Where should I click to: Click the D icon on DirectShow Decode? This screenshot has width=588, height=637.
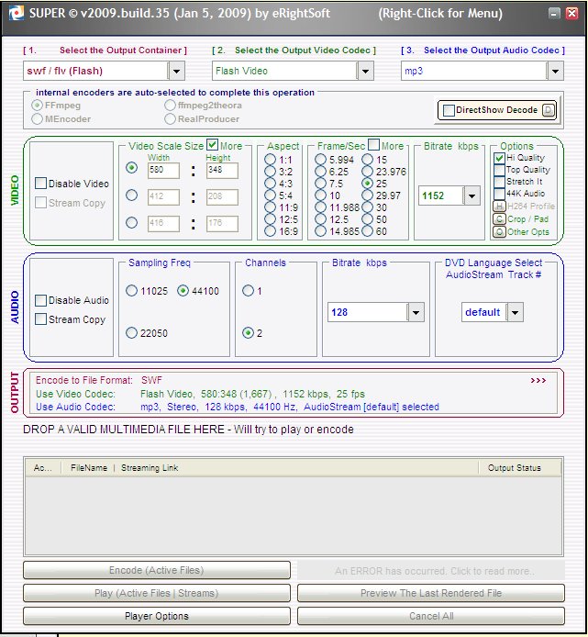tap(549, 110)
